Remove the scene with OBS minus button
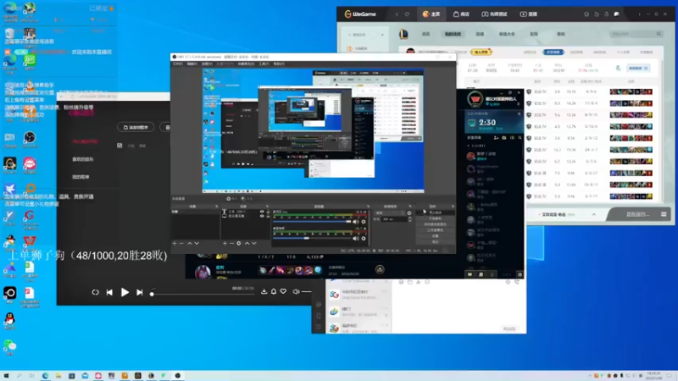678x381 pixels. tap(181, 244)
